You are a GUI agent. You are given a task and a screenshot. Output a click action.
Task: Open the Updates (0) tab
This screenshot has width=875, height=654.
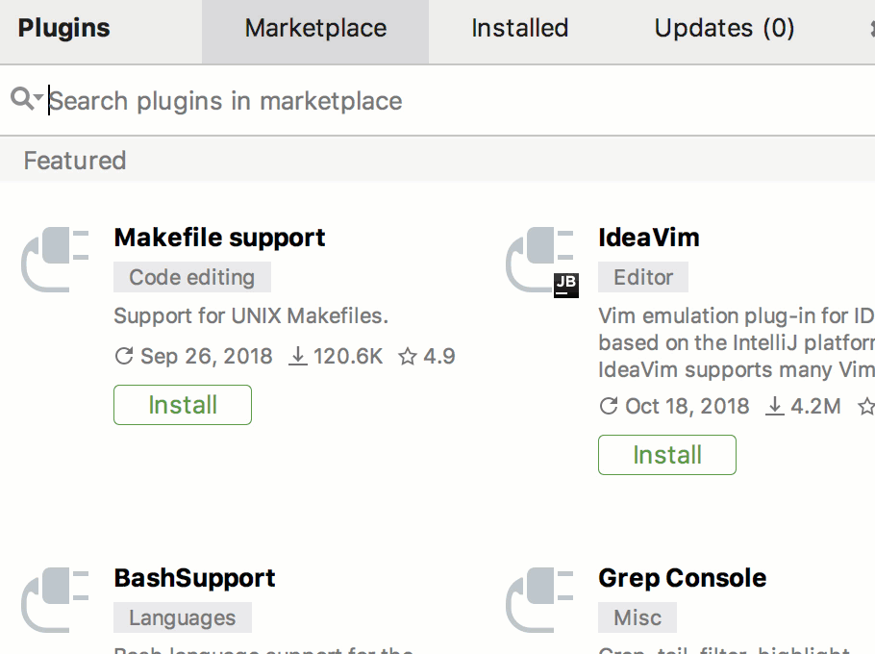tap(723, 29)
